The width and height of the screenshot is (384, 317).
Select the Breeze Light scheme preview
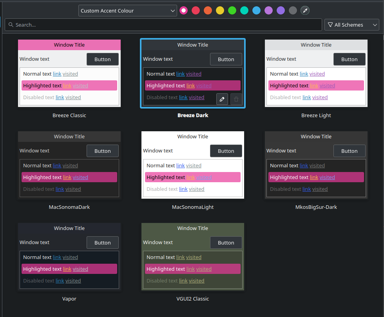pyautogui.click(x=316, y=73)
